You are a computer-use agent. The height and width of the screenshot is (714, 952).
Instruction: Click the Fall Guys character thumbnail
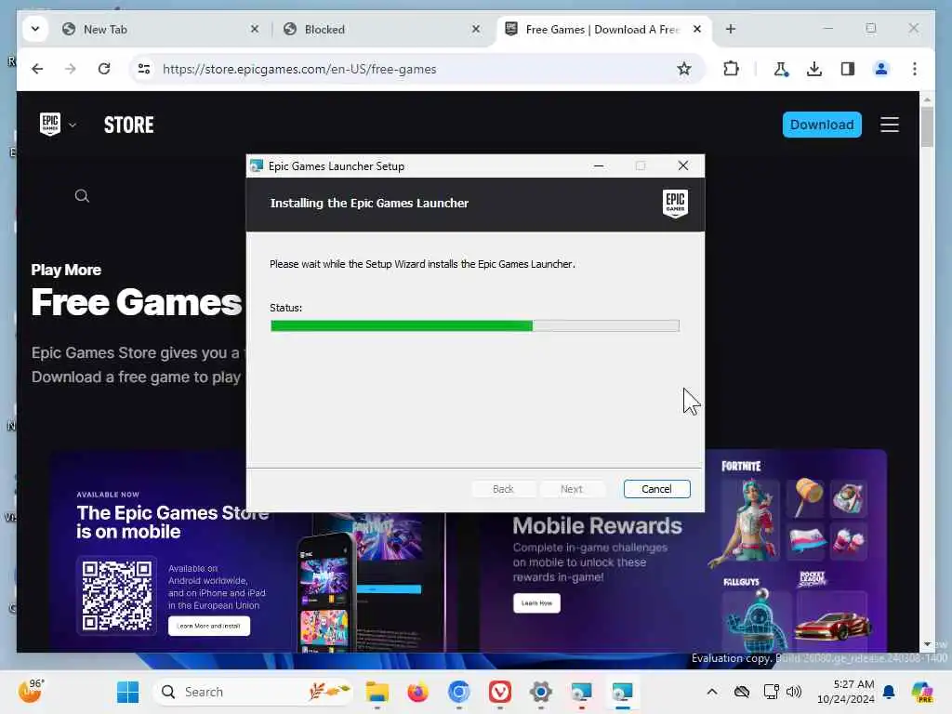tap(755, 621)
